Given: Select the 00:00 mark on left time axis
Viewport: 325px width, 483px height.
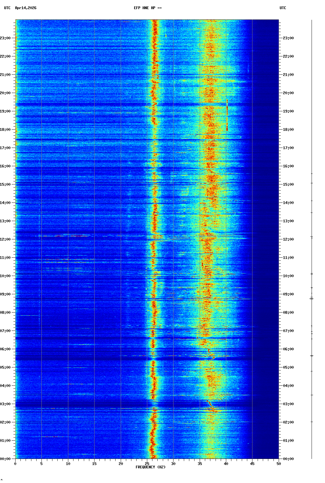Looking at the screenshot, I should tap(5, 459).
